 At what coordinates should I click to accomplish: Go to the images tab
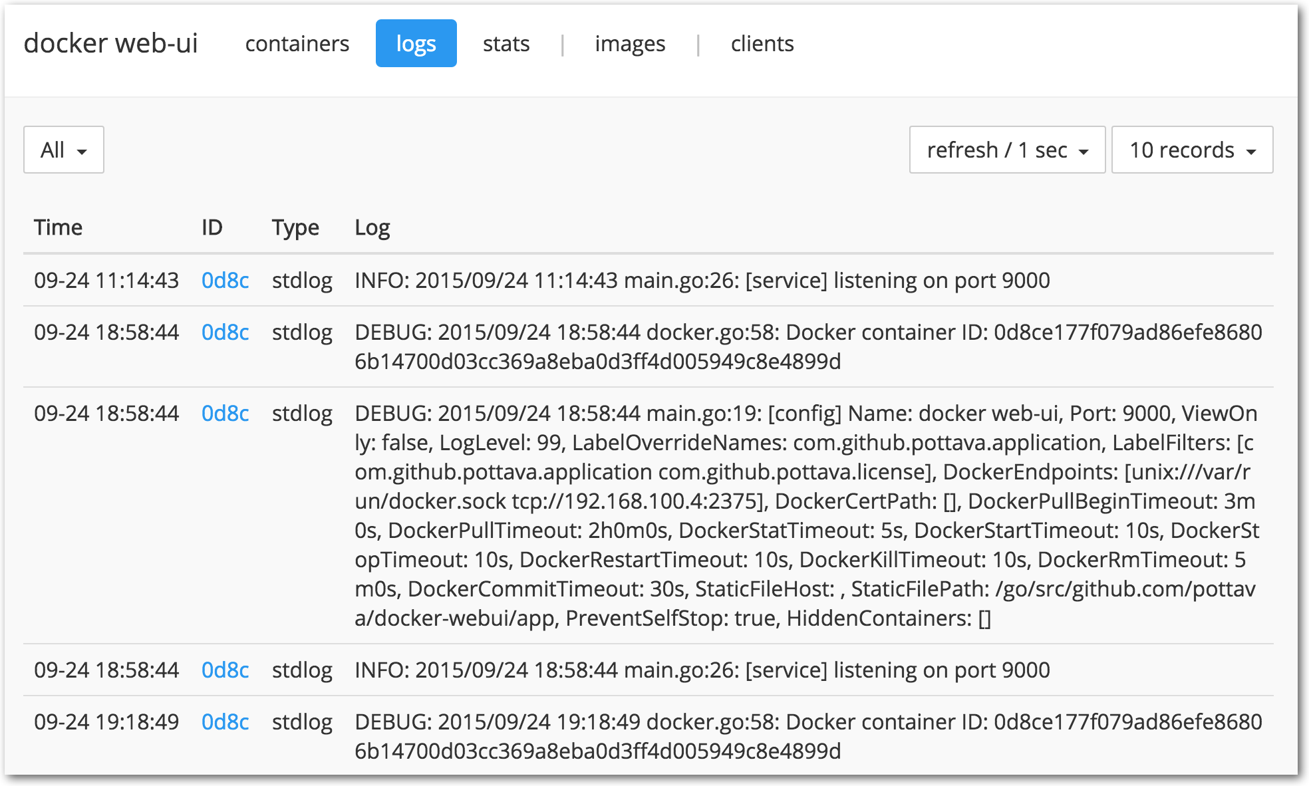point(630,44)
